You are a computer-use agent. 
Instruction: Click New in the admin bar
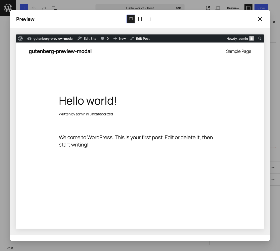pos(120,38)
